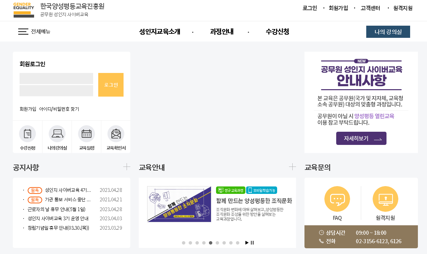Viewport: 427px width, 254px height.
Task: Open the 과정안내 menu
Action: point(222,31)
